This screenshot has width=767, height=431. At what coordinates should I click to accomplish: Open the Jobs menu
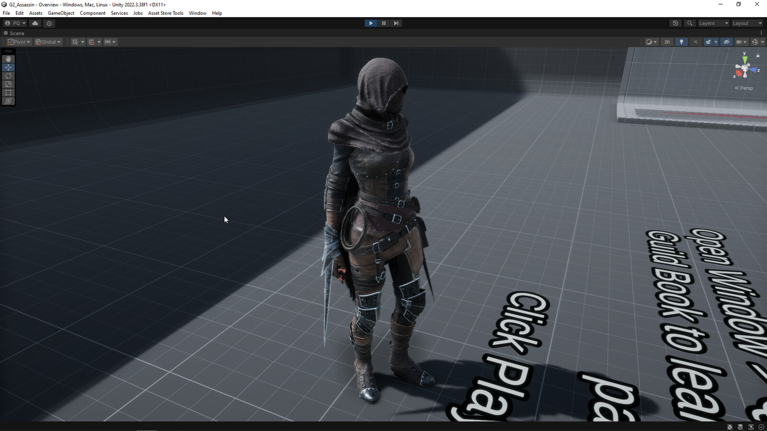click(138, 13)
